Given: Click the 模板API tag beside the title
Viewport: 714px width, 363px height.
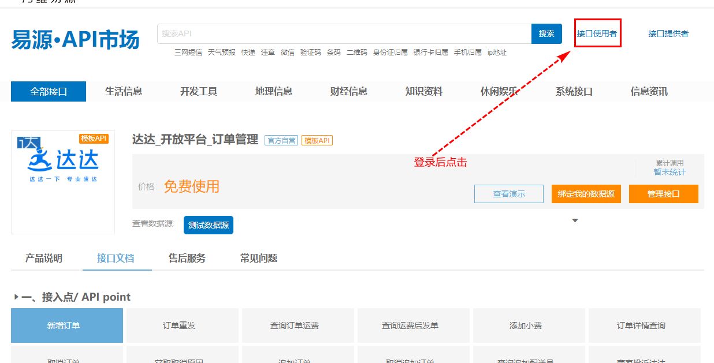Looking at the screenshot, I should point(317,140).
